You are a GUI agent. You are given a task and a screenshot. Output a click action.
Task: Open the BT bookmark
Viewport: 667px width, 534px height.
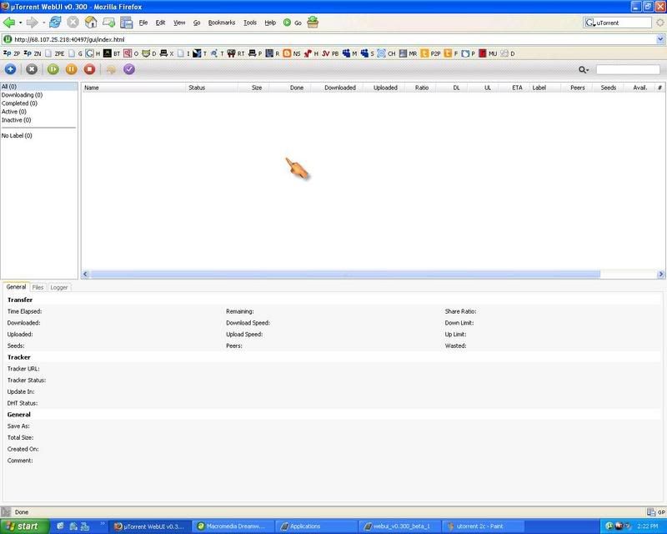click(x=112, y=53)
